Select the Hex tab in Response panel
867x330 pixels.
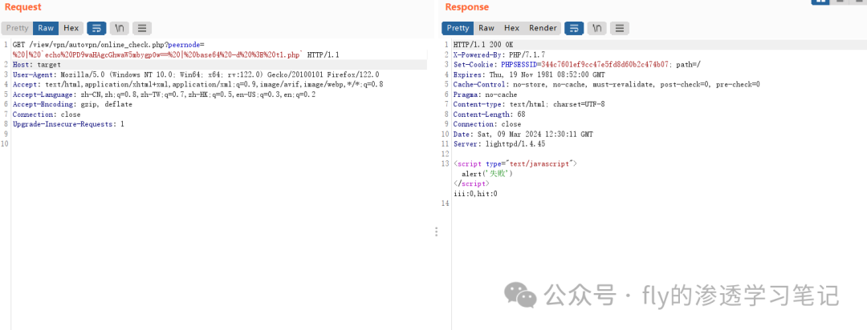coord(511,28)
